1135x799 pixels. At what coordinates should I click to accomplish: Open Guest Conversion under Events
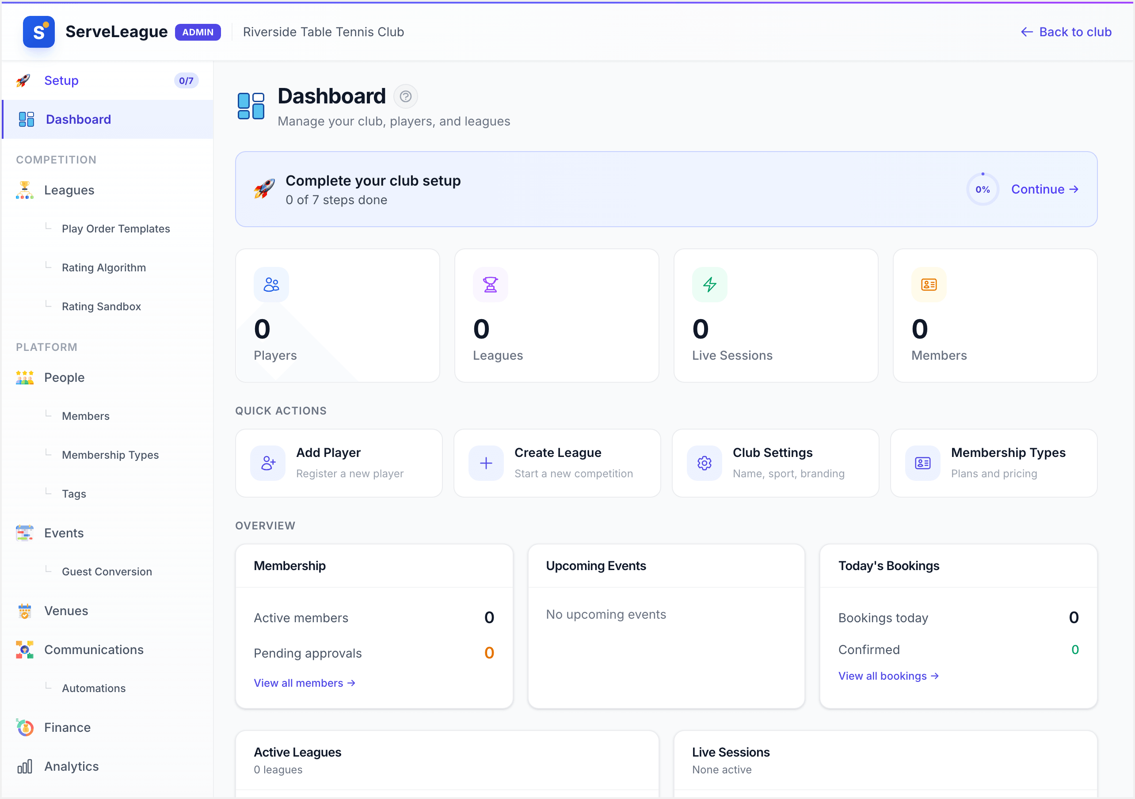[x=107, y=571]
